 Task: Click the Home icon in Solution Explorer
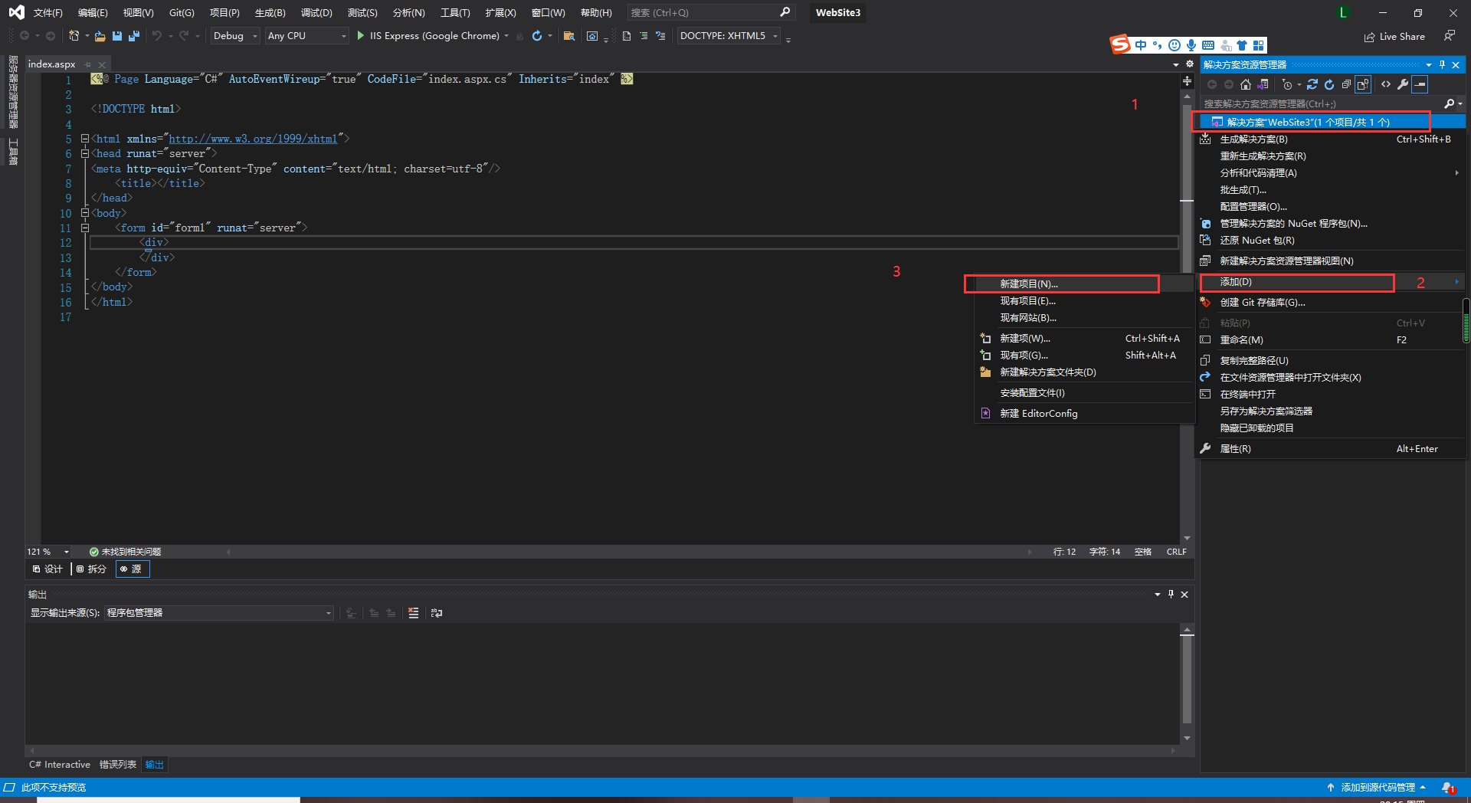click(x=1246, y=84)
